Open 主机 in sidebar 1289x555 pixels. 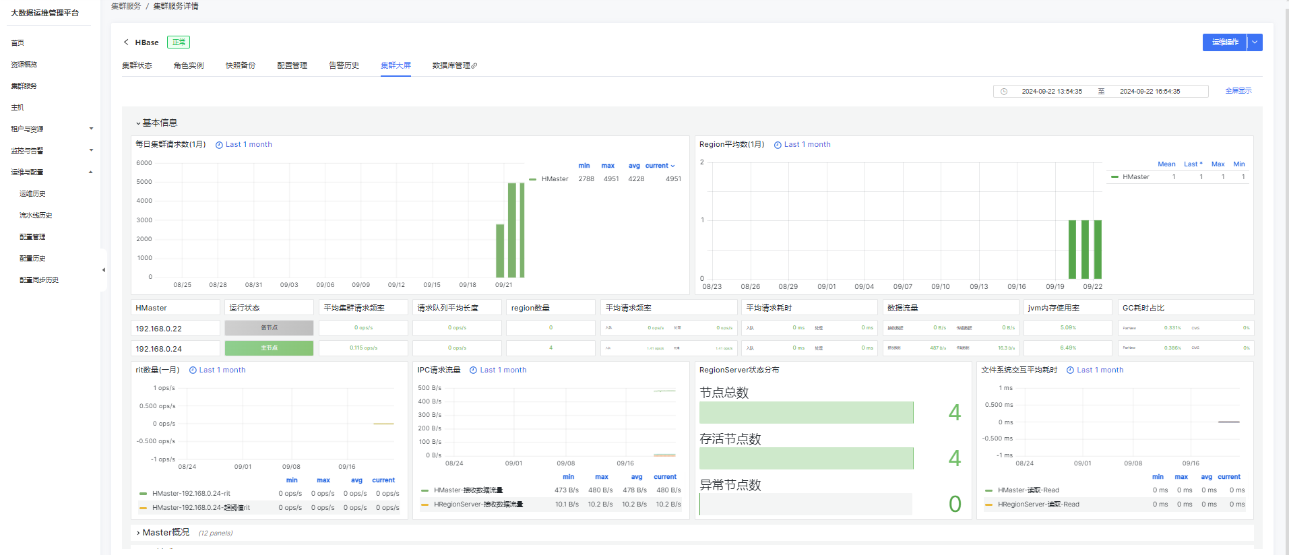(x=18, y=107)
